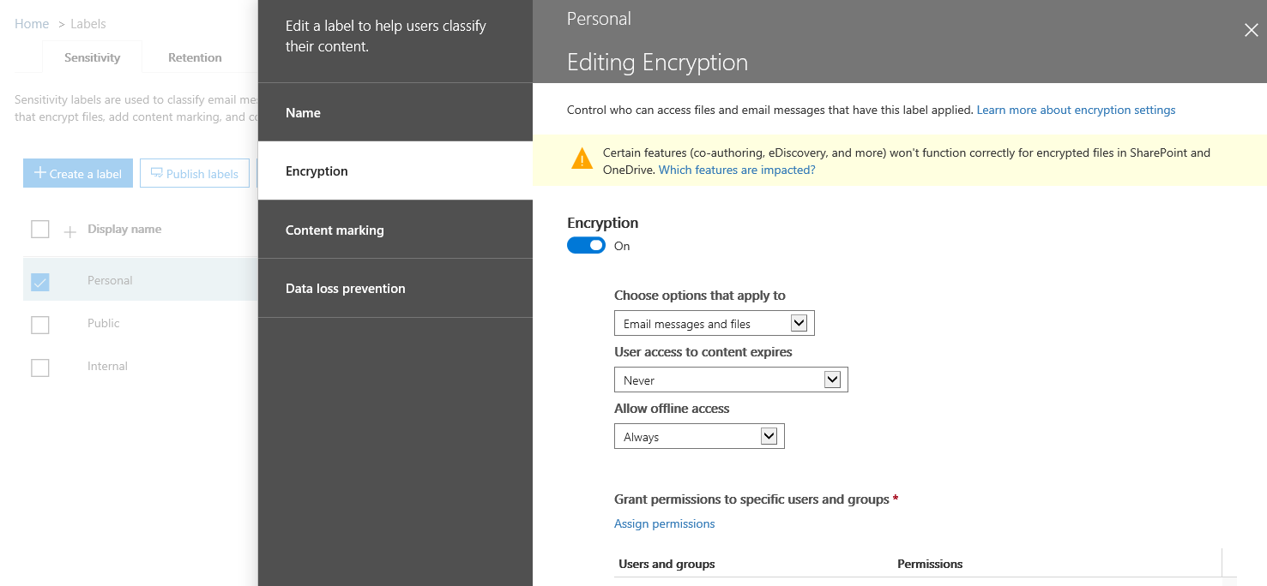Expand the User access expires dropdown
This screenshot has width=1267, height=586.
(731, 380)
